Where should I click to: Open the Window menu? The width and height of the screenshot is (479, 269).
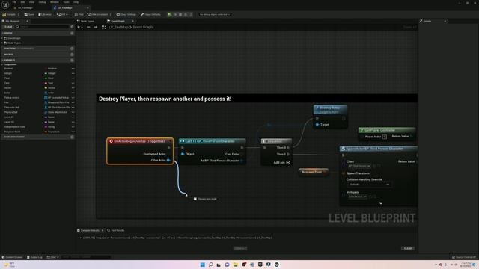coord(55,2)
